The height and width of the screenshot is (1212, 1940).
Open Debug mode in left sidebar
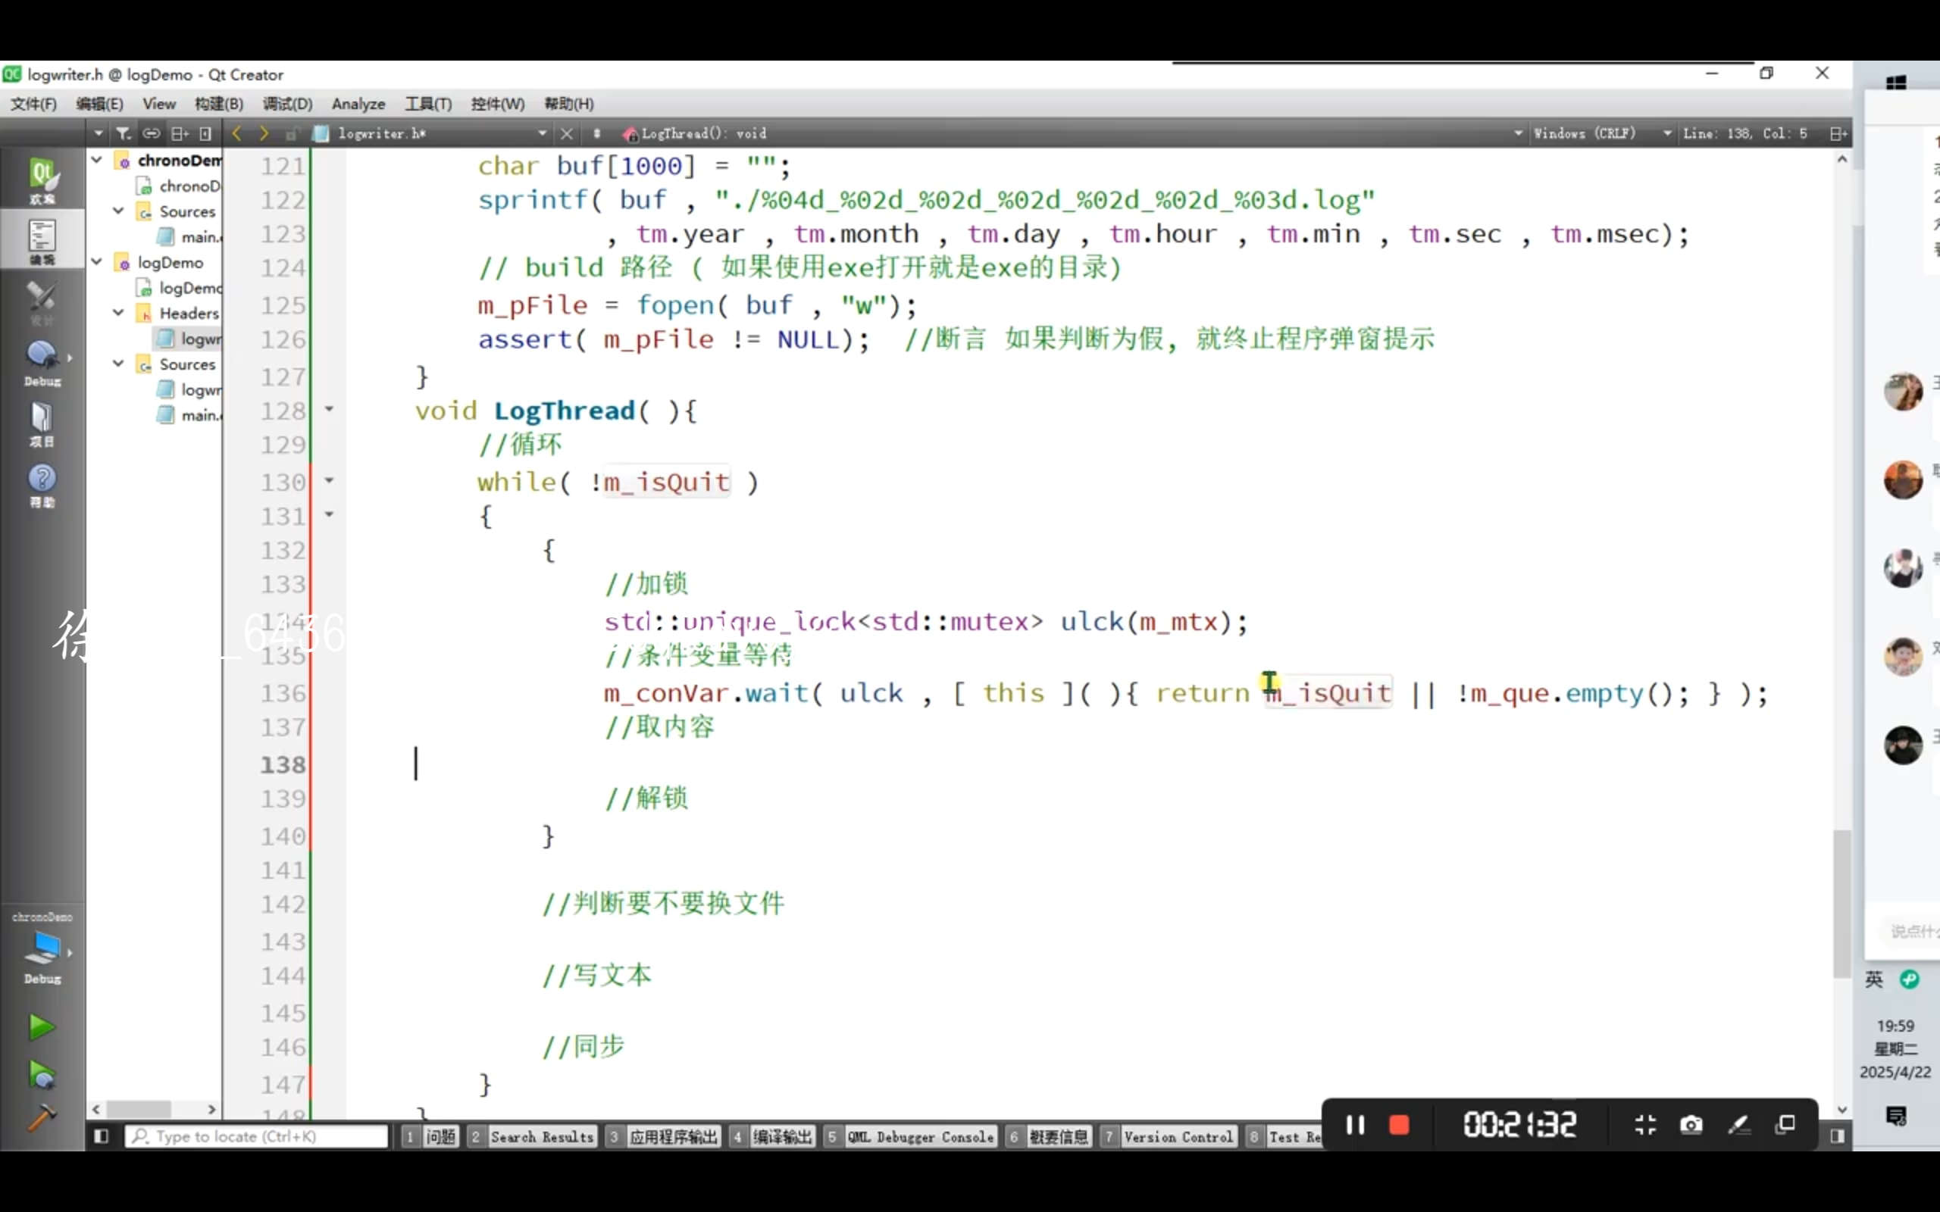click(42, 362)
